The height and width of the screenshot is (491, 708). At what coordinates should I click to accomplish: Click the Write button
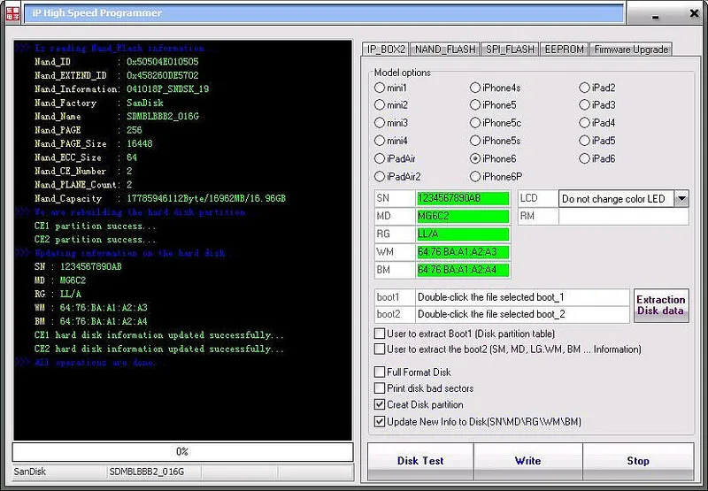tap(527, 461)
